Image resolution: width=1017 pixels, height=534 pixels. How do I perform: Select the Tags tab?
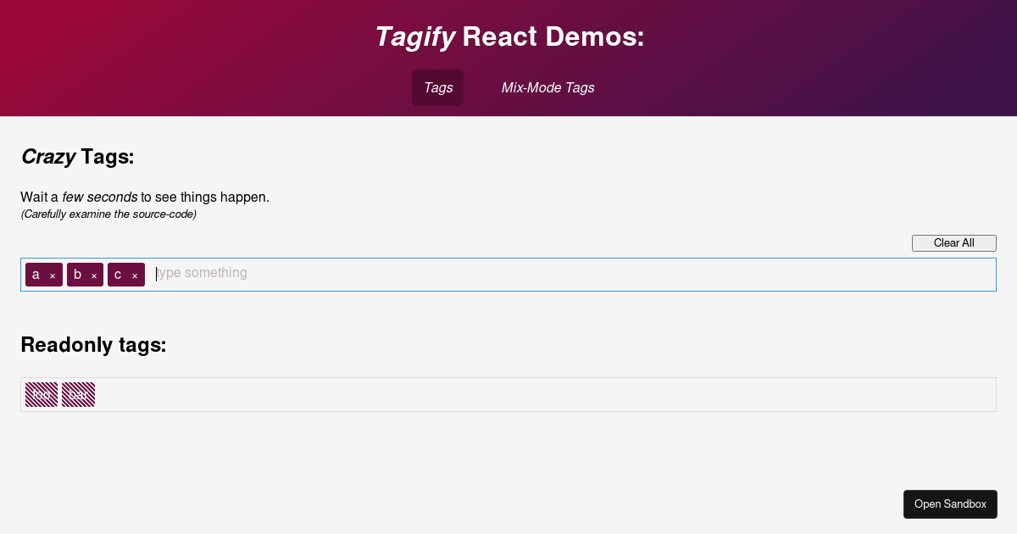[x=437, y=87]
